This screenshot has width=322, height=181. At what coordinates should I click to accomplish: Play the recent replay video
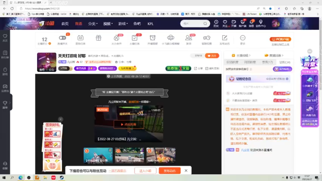(129, 124)
